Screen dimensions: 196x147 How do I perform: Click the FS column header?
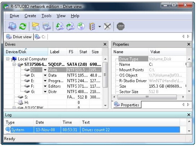[x=72, y=52]
